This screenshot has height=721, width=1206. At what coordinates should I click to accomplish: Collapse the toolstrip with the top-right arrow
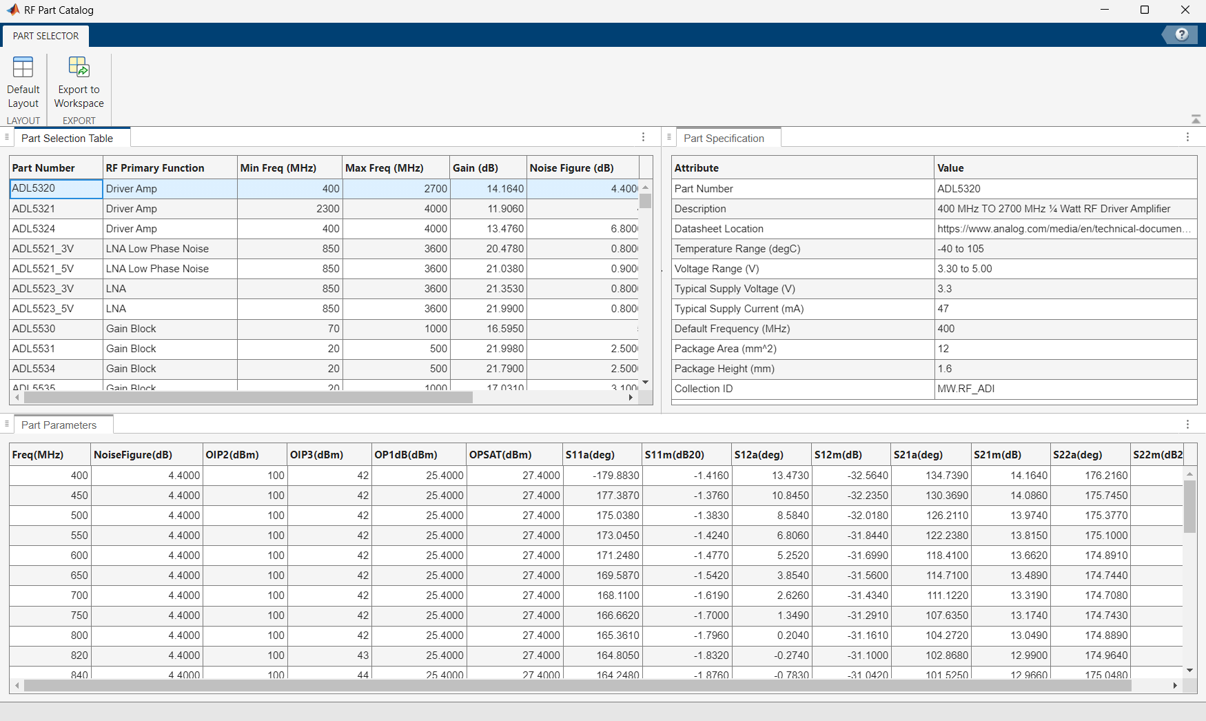(x=1196, y=120)
